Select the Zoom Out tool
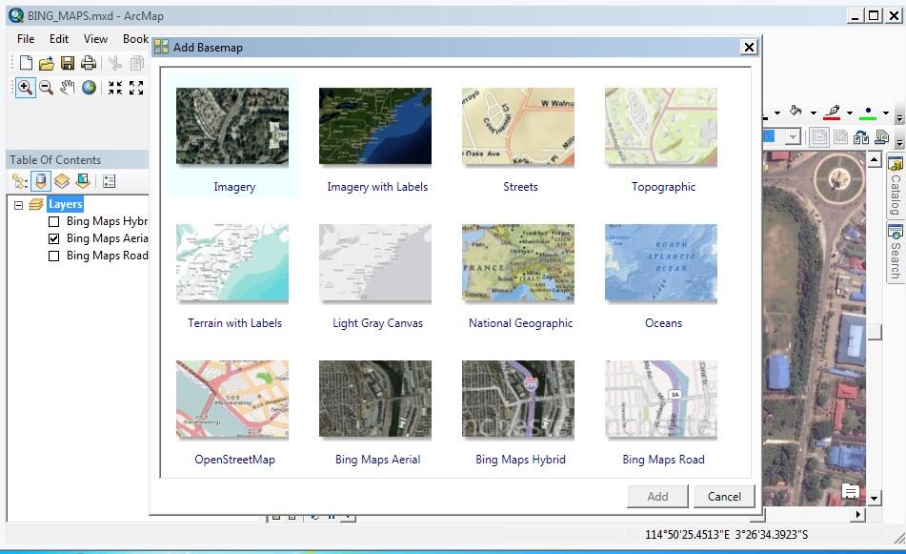Screen dimensions: 906x554 click(47, 88)
